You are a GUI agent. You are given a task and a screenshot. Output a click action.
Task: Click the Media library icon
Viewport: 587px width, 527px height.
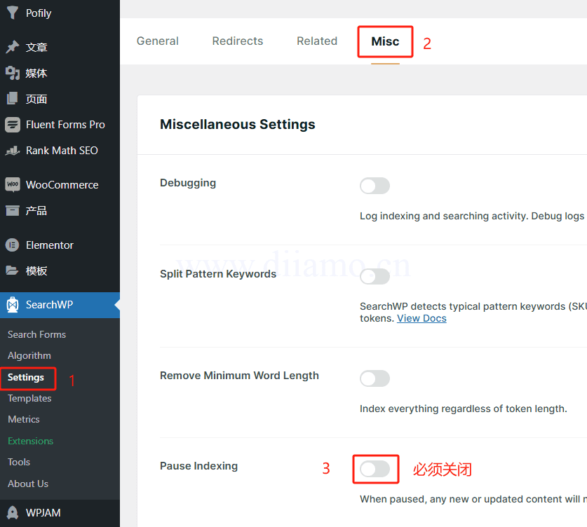(13, 73)
